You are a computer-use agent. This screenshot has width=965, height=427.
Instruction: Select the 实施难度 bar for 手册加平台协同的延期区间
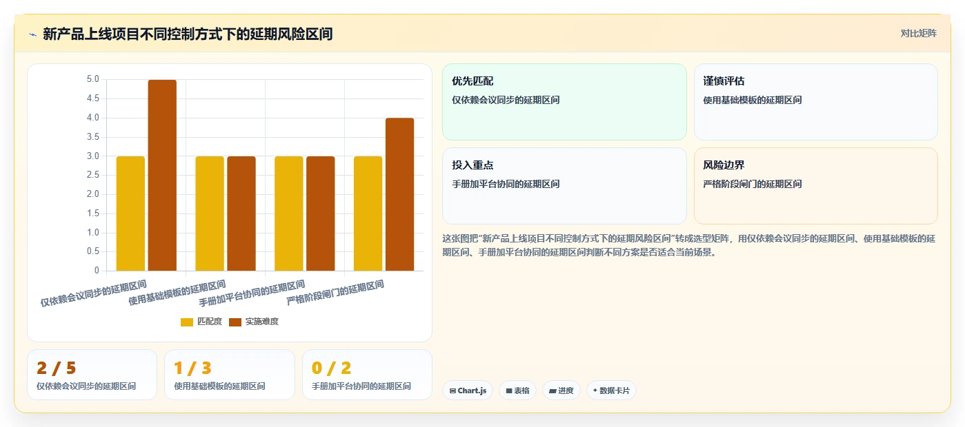[x=321, y=213]
